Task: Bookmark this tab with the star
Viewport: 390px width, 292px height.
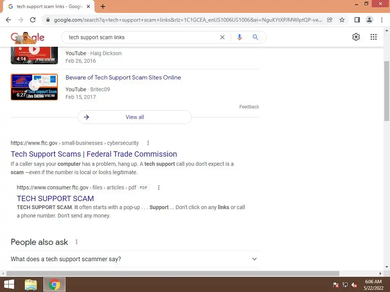Action: 342,20
